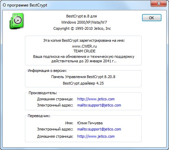Click the TEAM CRUDE text

(x=84, y=51)
